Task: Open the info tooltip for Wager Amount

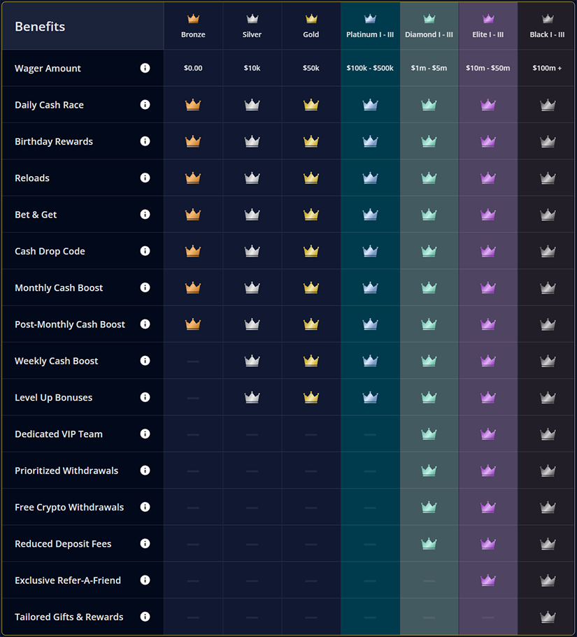Action: pos(145,68)
